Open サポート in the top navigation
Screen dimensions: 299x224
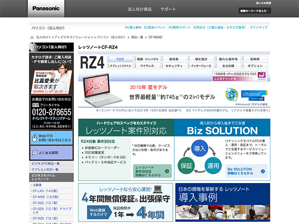tap(168, 9)
